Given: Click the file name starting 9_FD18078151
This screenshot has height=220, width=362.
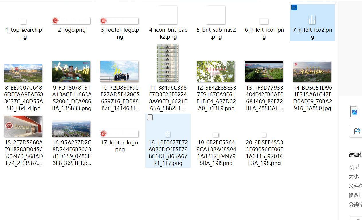Looking at the screenshot, I should 72,98.
